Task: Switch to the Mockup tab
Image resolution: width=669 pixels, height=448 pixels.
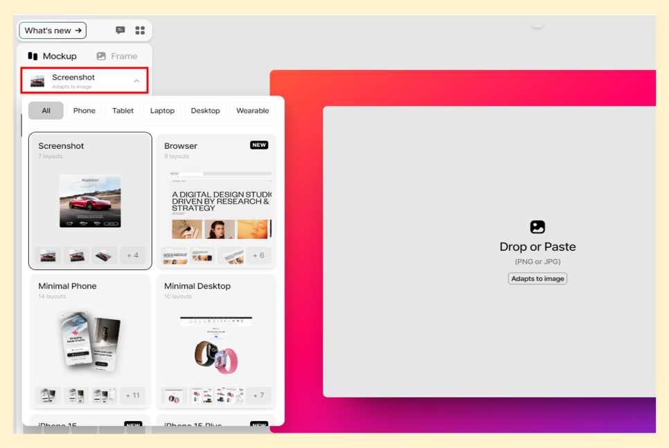Action: (x=53, y=56)
